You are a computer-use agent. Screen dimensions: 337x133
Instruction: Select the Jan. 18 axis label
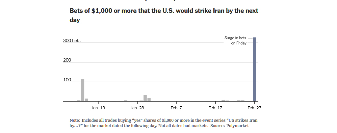point(98,108)
